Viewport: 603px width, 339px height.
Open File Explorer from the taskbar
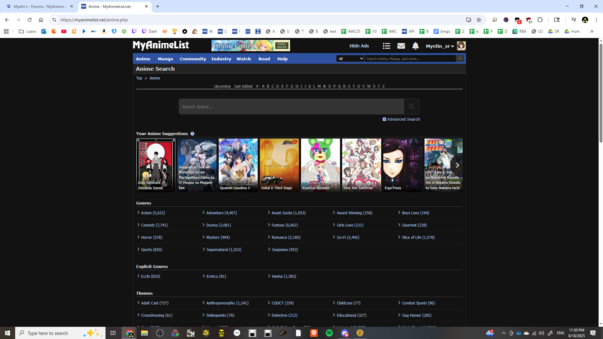tap(144, 333)
